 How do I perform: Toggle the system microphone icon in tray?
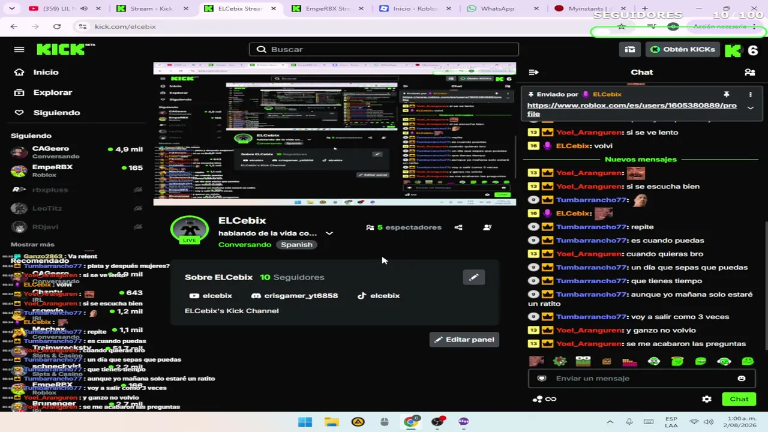tap(629, 422)
